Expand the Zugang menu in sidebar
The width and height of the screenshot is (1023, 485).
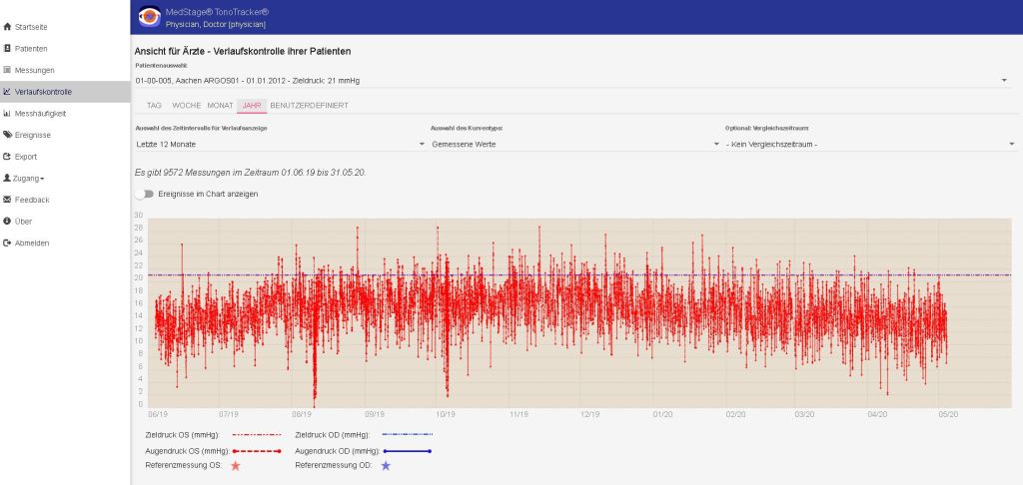coord(29,178)
